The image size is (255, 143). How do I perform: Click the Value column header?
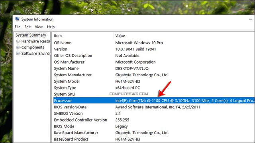pyautogui.click(x=184, y=36)
